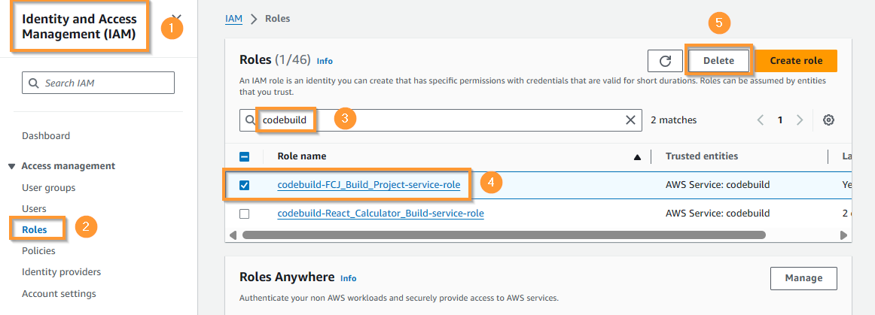Open the Info link next to Roles Anywhere
This screenshot has height=315, width=875.
[x=348, y=278]
